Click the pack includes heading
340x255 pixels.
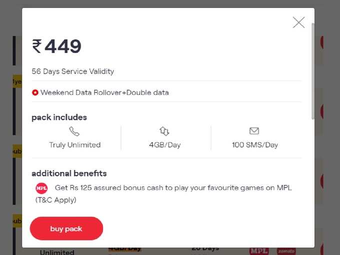point(59,117)
